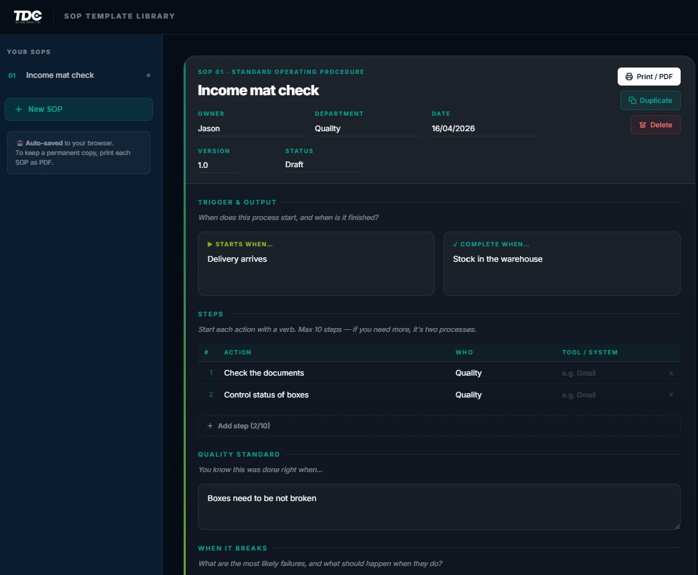The image size is (698, 575).
Task: Remove step 1 using its red x icon
Action: pos(671,373)
